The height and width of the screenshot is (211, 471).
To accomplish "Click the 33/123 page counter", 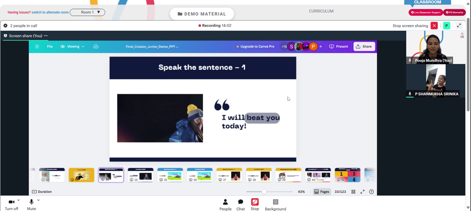I will point(341,192).
